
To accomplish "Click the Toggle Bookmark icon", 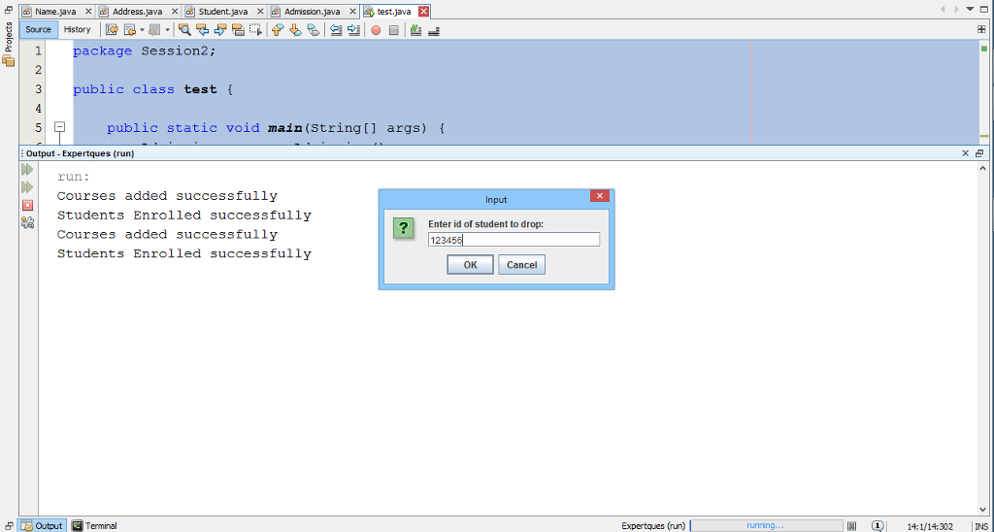I will click(314, 30).
